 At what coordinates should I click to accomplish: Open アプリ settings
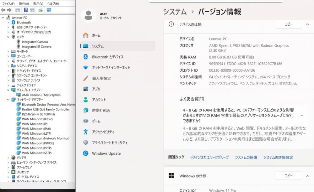pos(118,89)
